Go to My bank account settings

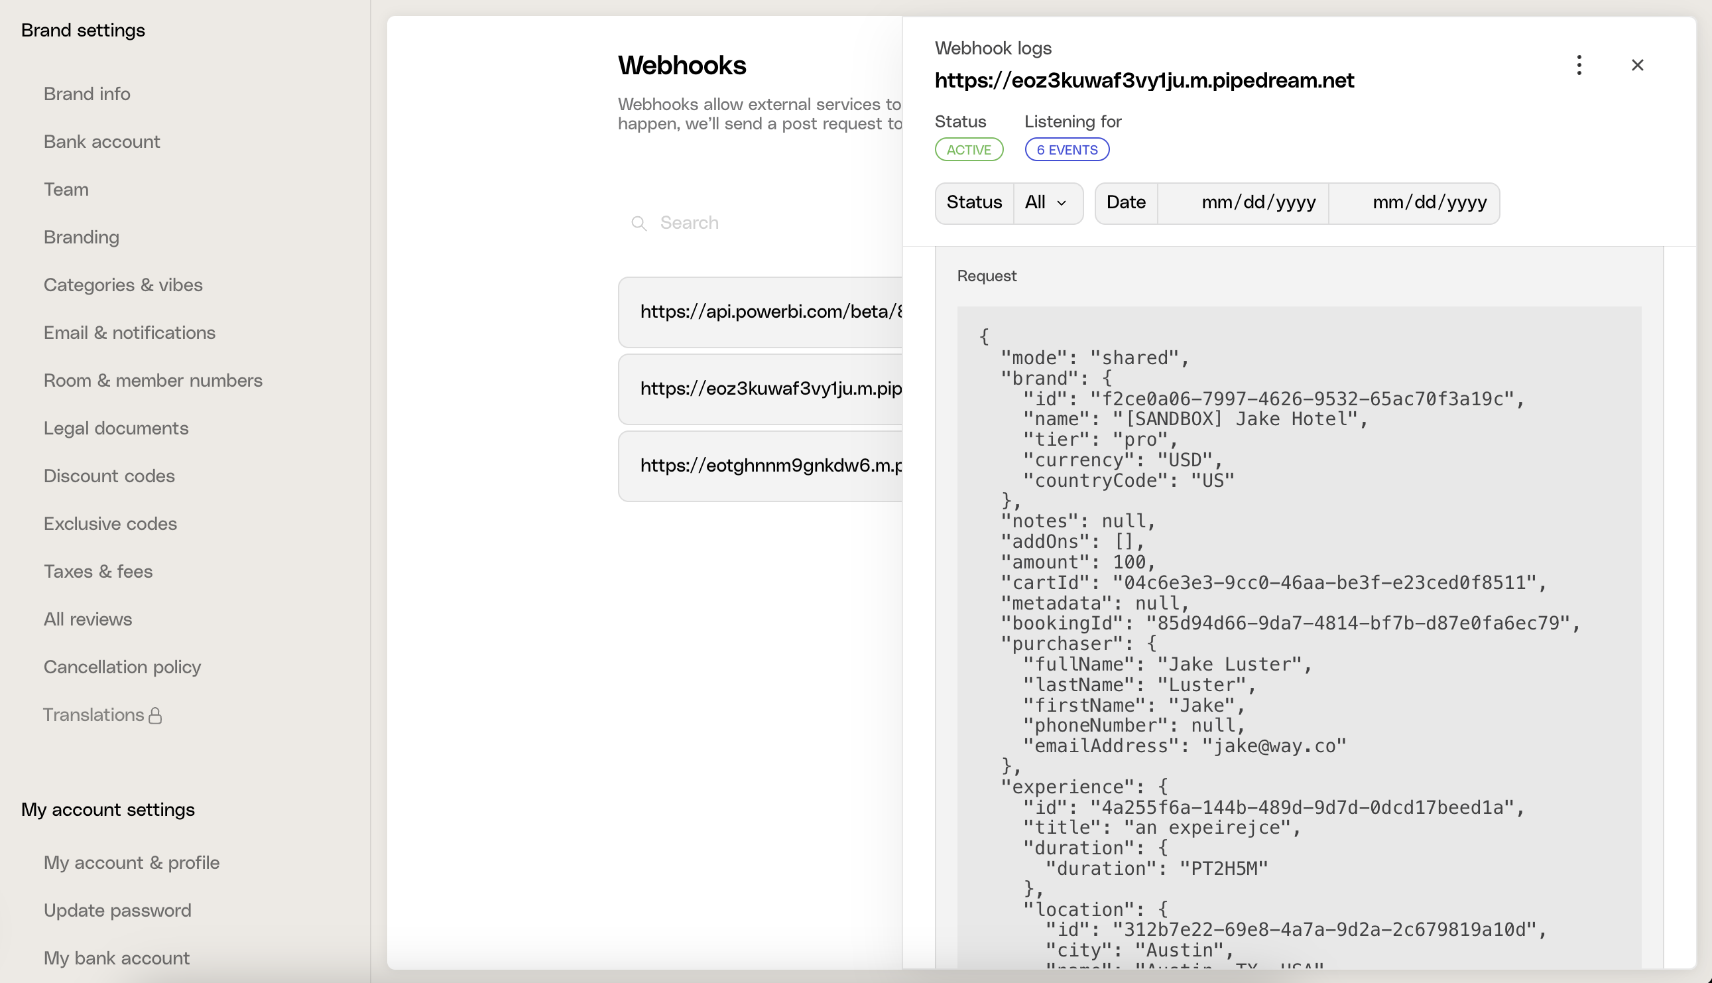pos(116,958)
